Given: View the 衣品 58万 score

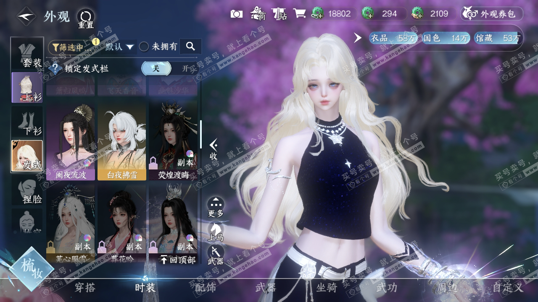Looking at the screenshot, I should [393, 38].
